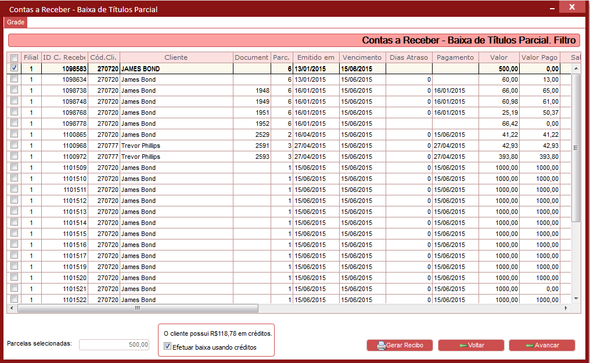This screenshot has height=363, width=590.
Task: Click the vertical scrollbar up arrow
Action: pos(576,68)
